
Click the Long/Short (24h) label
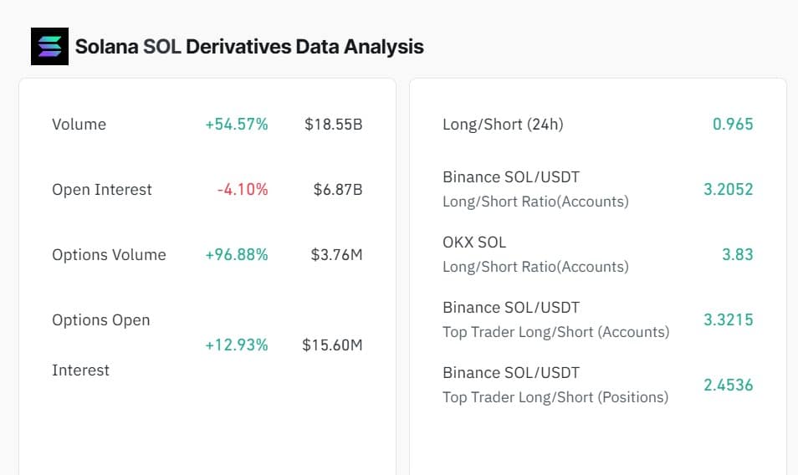503,125
